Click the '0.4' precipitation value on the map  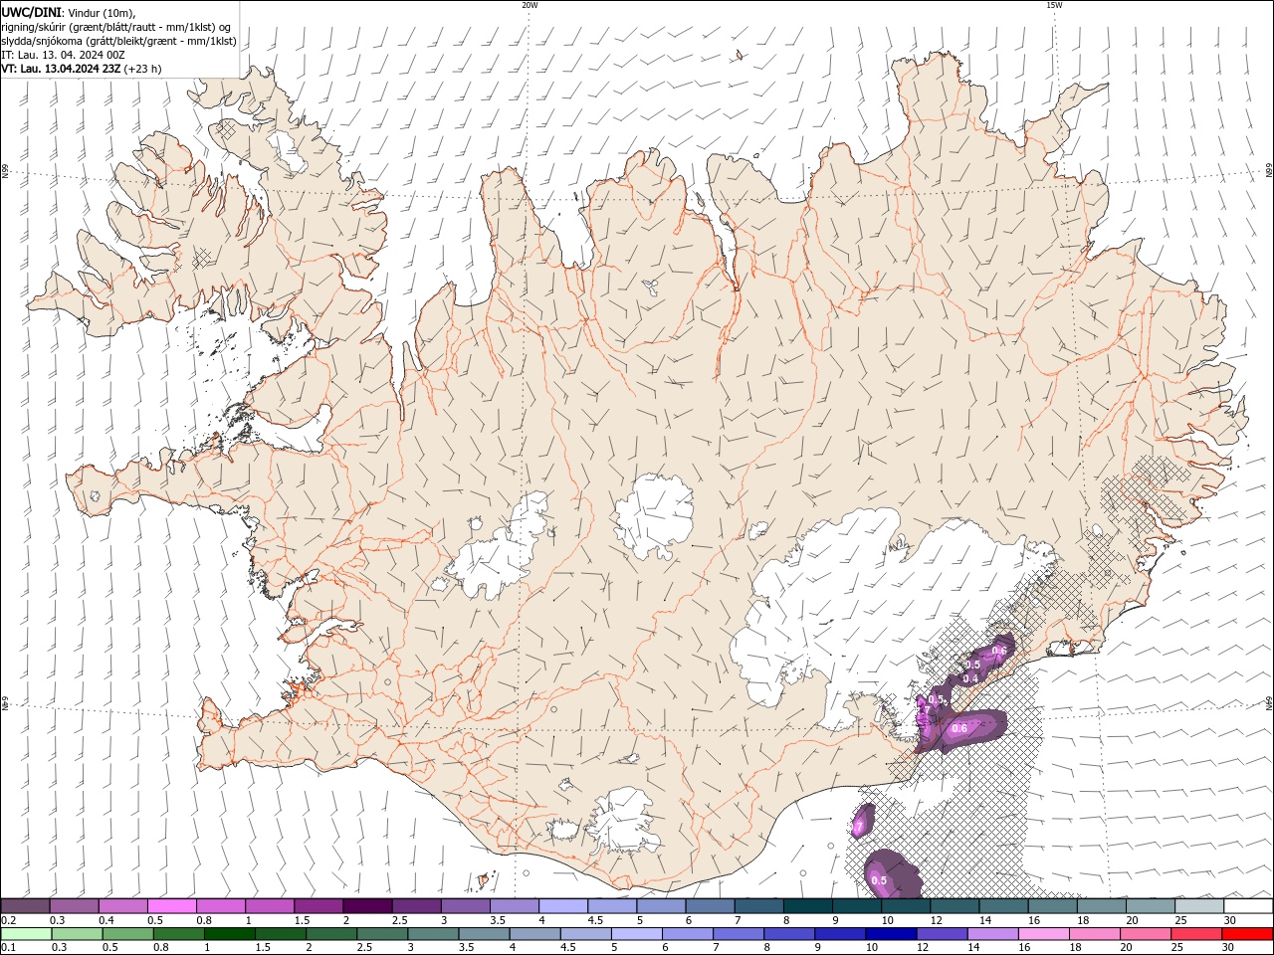pyautogui.click(x=971, y=678)
